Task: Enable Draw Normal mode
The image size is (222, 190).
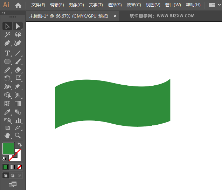Action: tap(6, 176)
